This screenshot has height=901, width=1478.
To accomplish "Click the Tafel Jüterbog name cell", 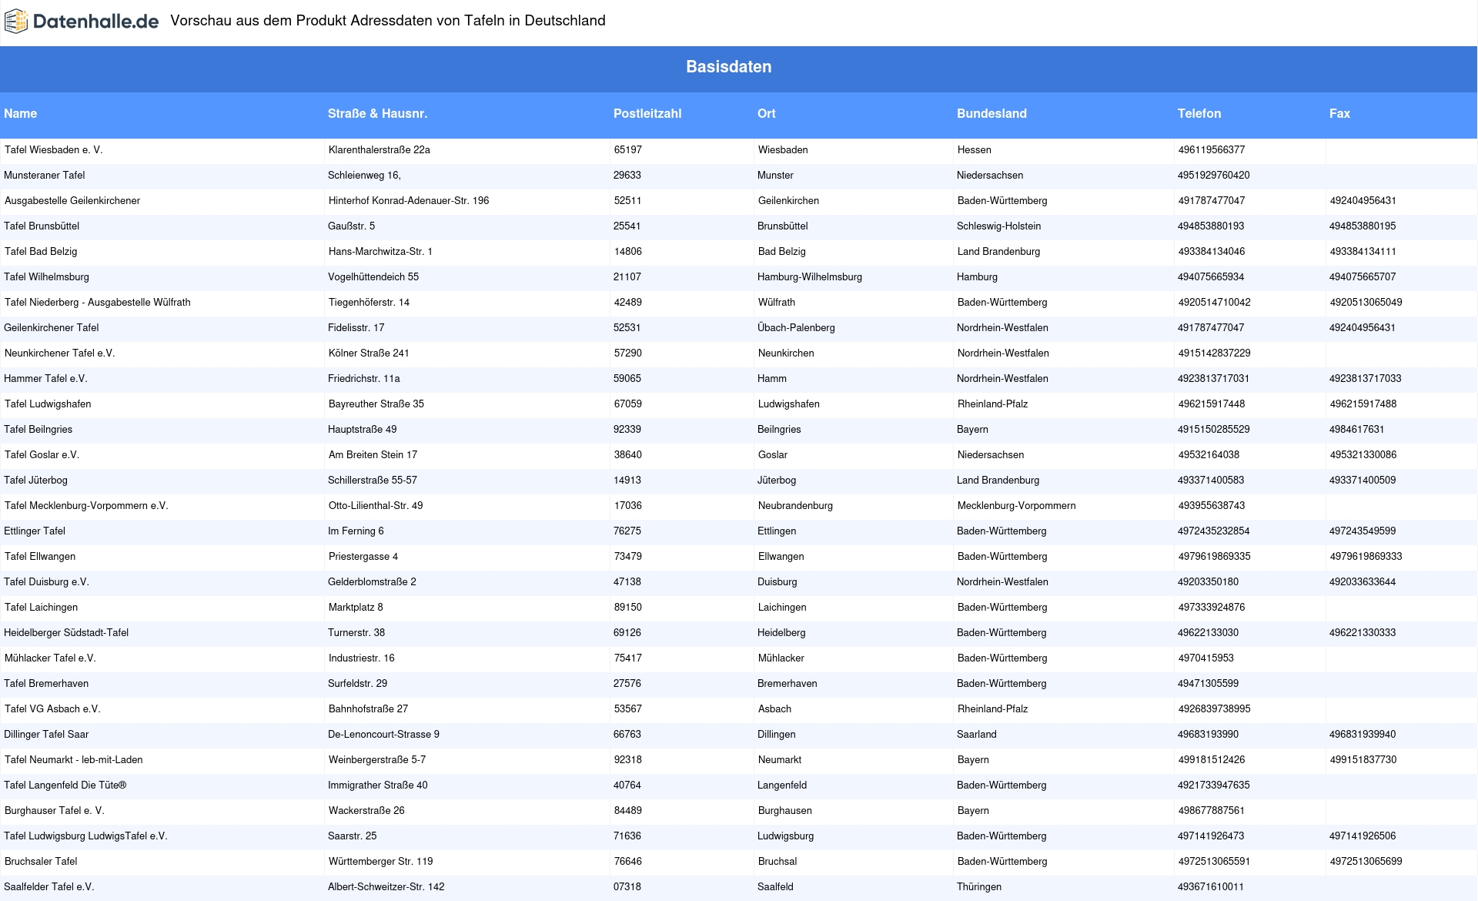I will pyautogui.click(x=35, y=481).
